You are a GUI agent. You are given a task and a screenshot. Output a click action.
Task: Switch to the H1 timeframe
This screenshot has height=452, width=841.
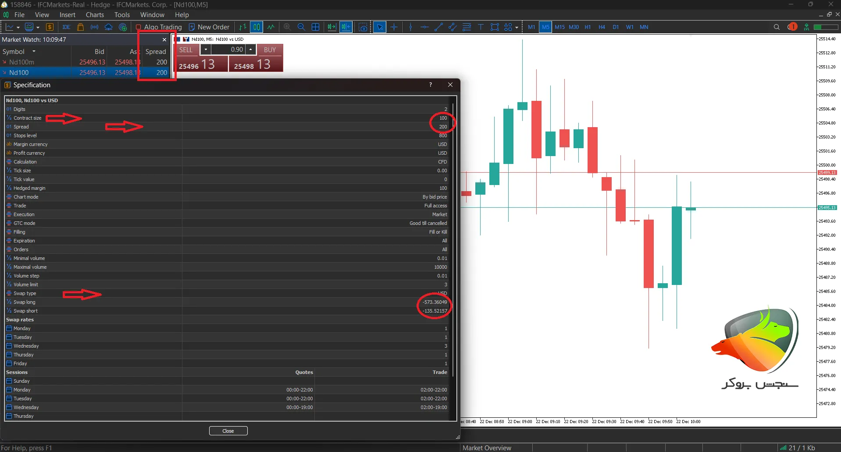click(x=588, y=27)
